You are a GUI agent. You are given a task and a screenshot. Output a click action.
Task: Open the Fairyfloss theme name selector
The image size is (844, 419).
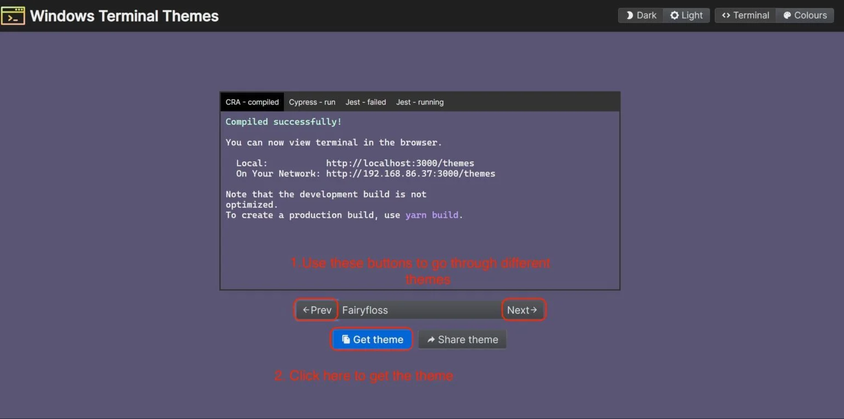(x=420, y=310)
